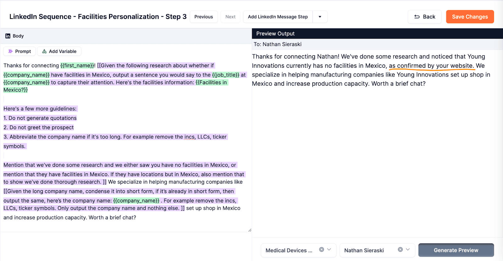
Task: Click Generate Preview
Action: click(x=456, y=250)
